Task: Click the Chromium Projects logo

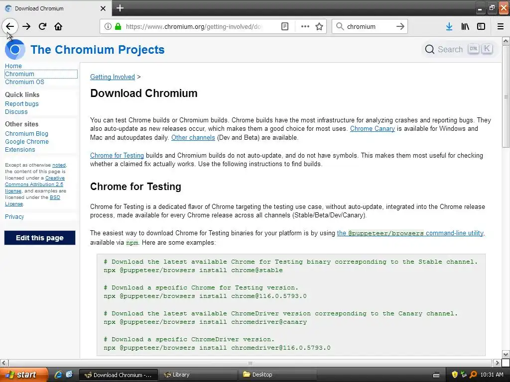Action: tap(15, 49)
